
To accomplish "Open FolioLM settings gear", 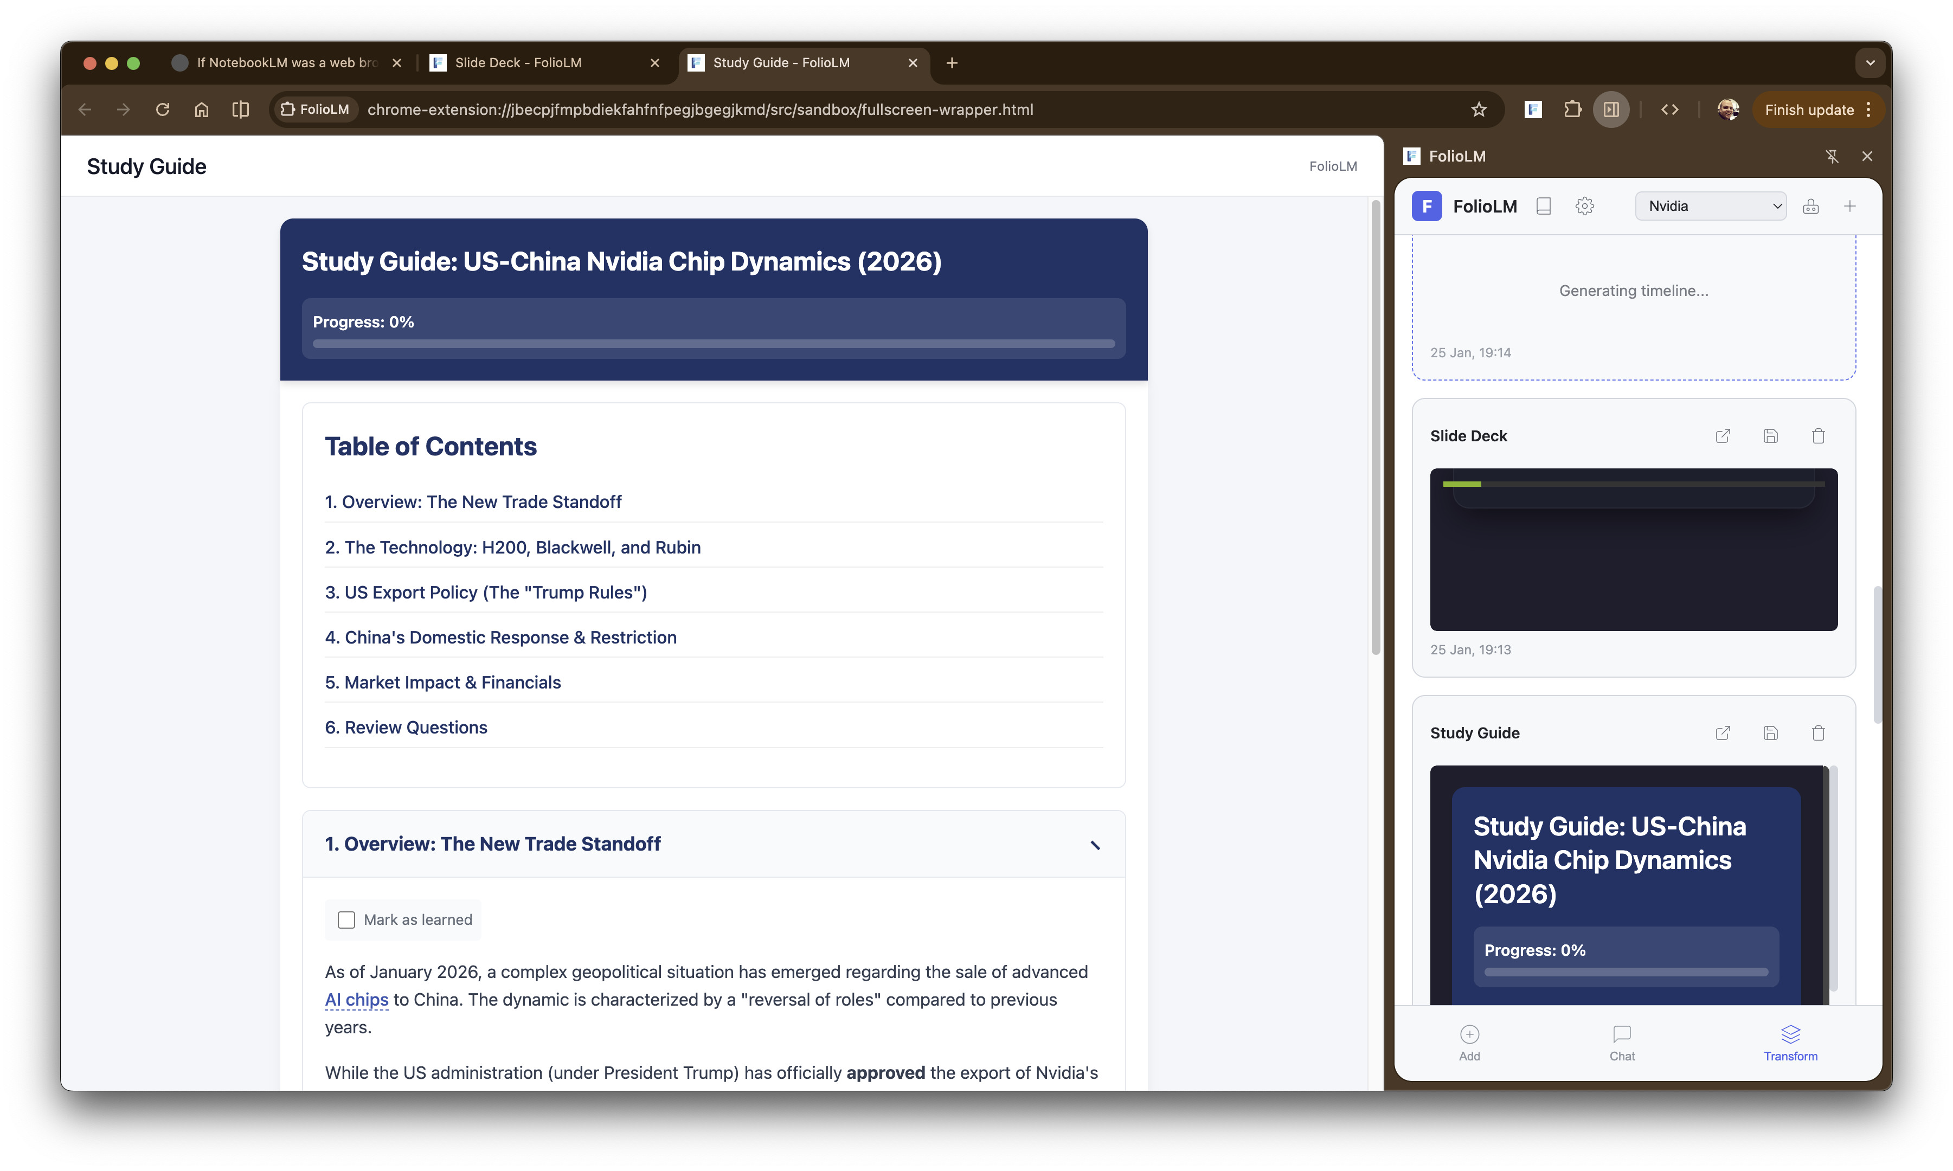I will [x=1585, y=205].
